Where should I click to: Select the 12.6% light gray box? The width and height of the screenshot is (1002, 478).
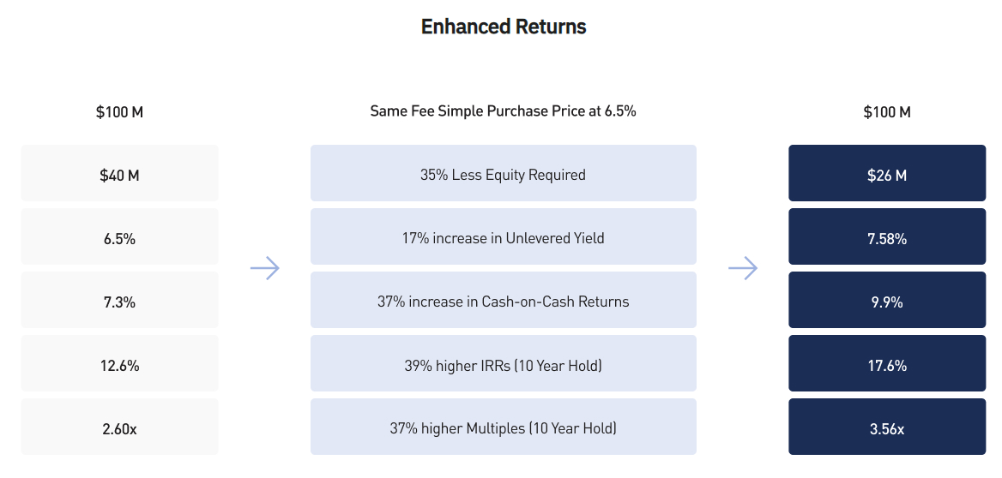coord(119,363)
